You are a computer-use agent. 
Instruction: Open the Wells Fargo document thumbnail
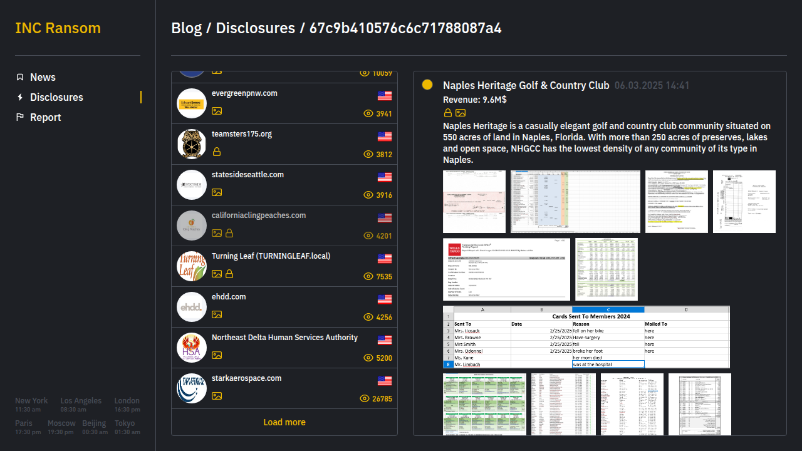[x=506, y=269]
